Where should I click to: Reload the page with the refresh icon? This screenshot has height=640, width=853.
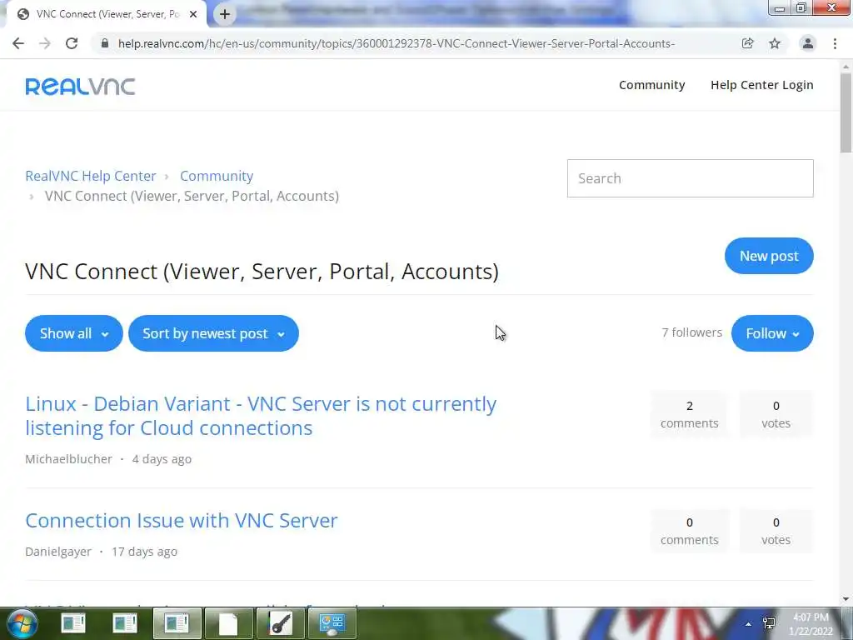[72, 43]
